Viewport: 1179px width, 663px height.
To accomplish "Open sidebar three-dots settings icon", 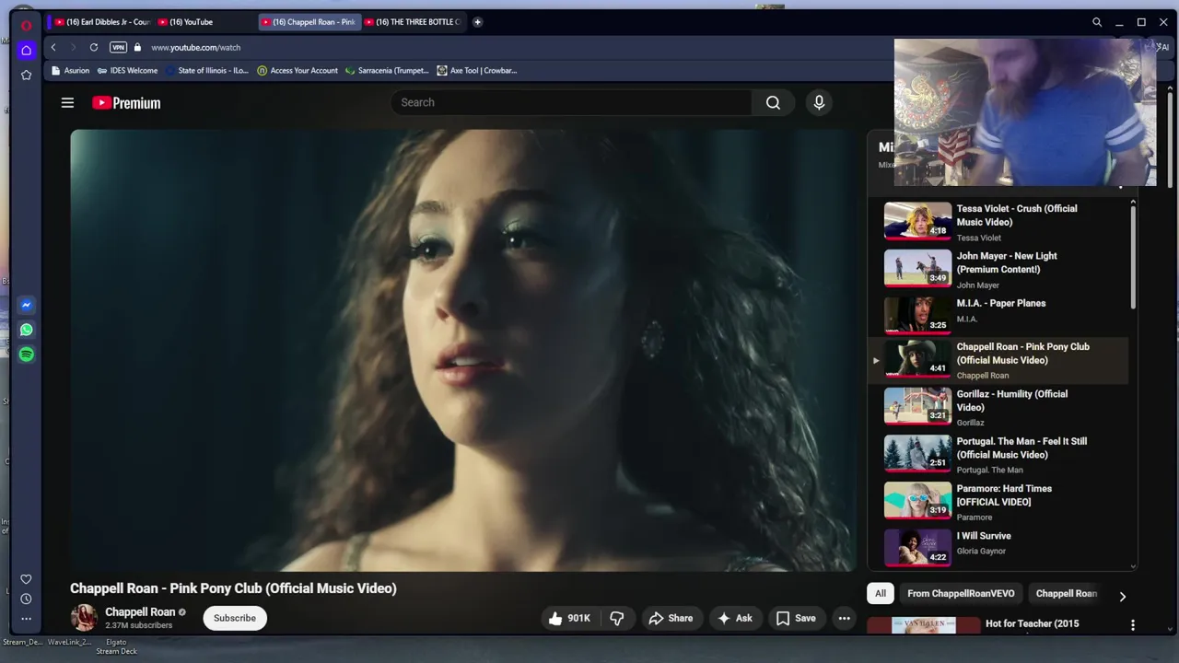I will click(x=26, y=619).
